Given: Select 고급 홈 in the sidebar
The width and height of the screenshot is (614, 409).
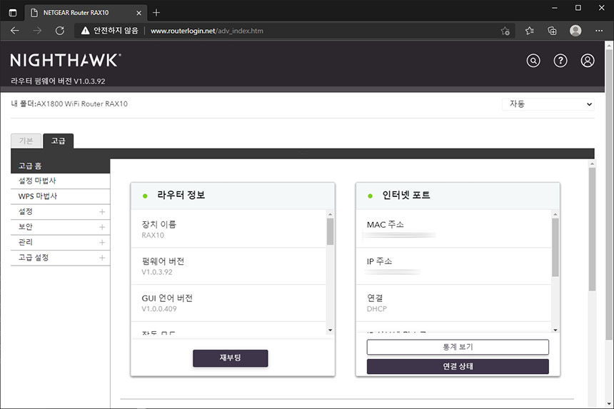Looking at the screenshot, I should click(60, 166).
